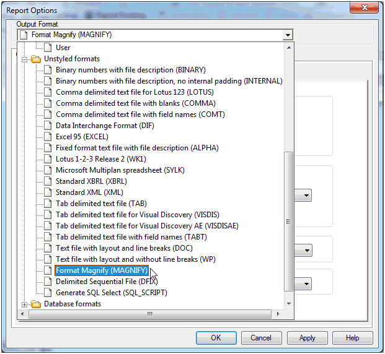Select Tab delimited text file (TAB)
385x354 pixels.
tap(101, 204)
